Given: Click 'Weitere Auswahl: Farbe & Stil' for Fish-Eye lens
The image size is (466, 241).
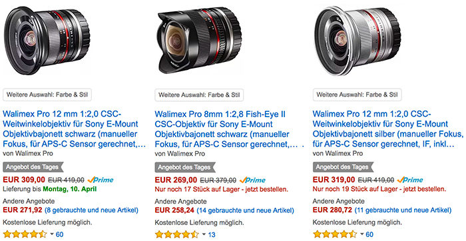Looking at the screenshot, I should pos(199,95).
